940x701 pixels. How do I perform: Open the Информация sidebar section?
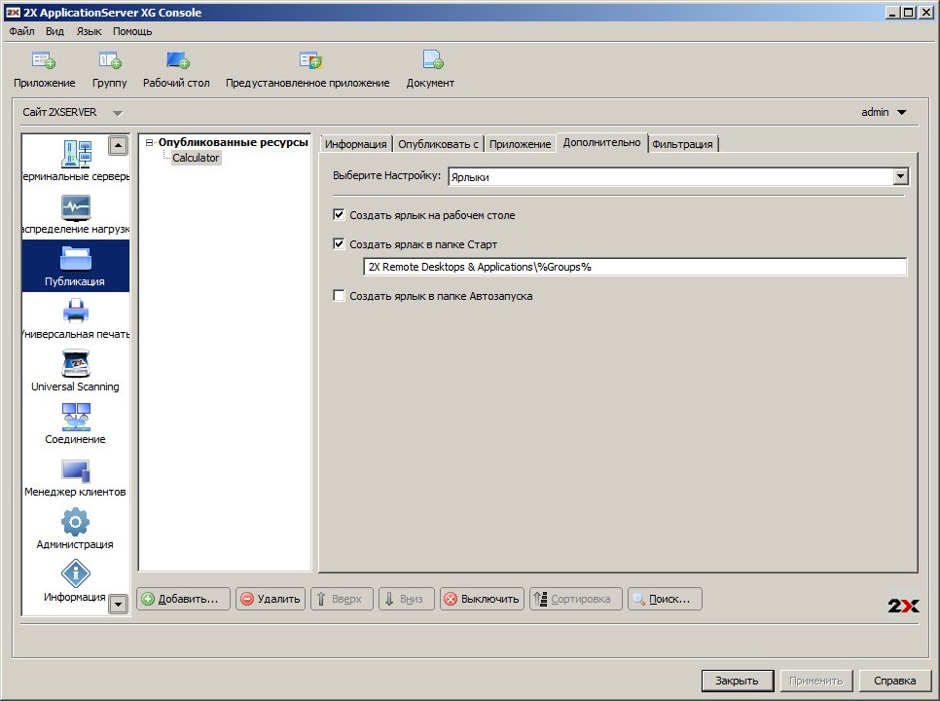click(76, 580)
